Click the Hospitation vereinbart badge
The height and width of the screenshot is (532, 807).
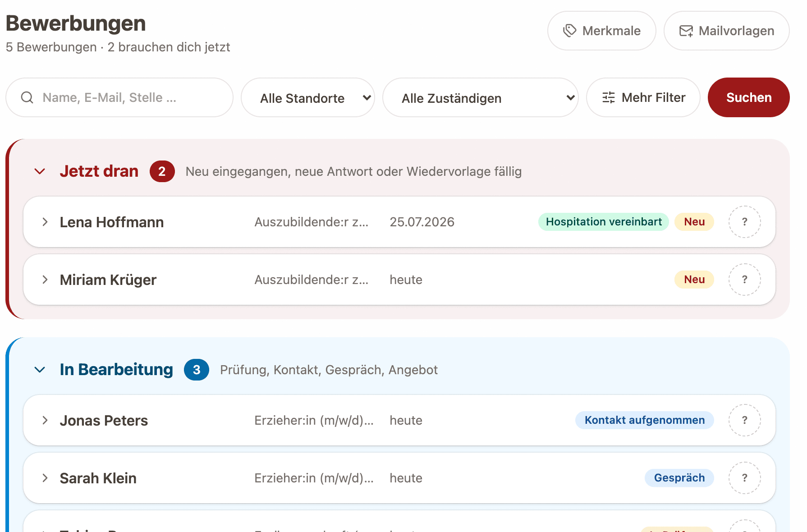click(x=604, y=222)
